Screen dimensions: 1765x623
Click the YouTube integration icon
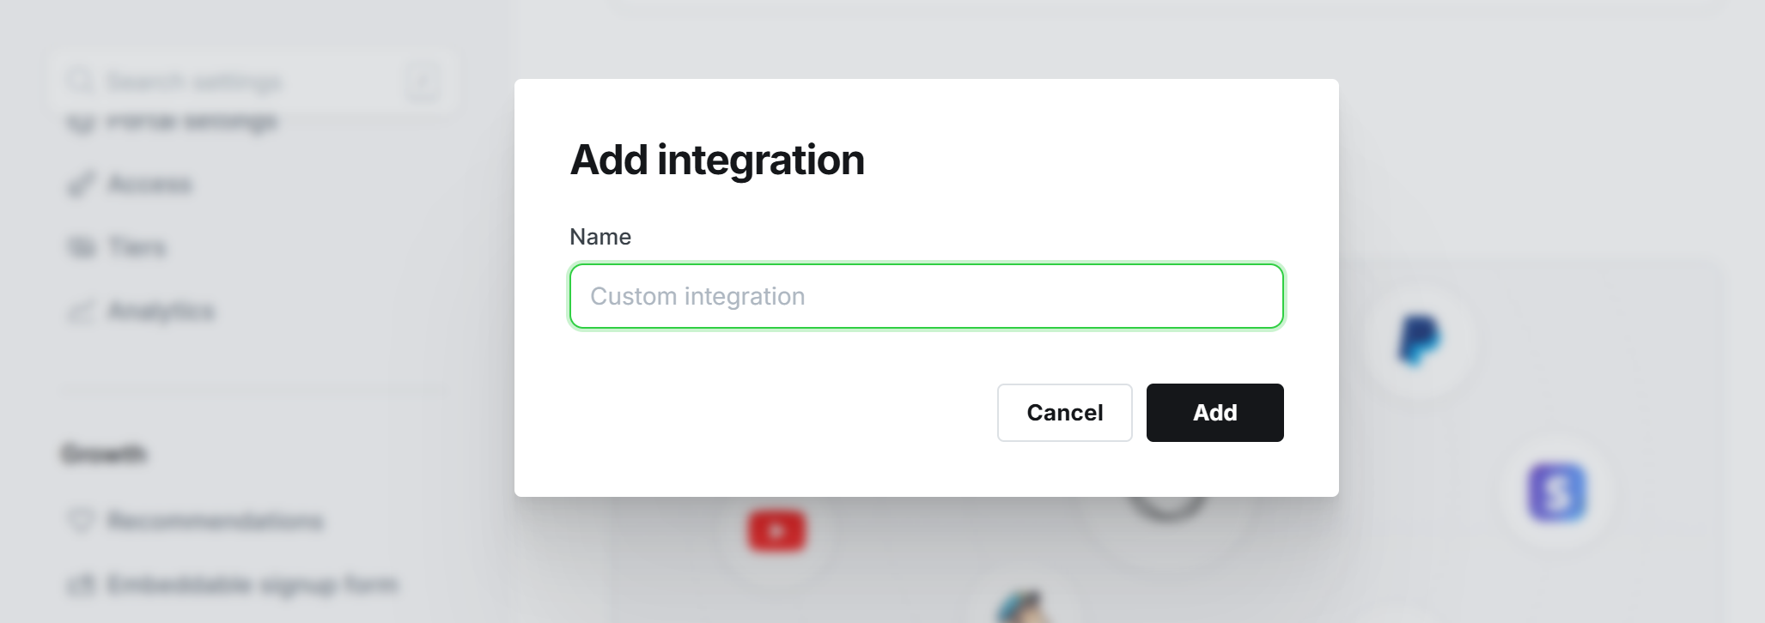point(776,531)
